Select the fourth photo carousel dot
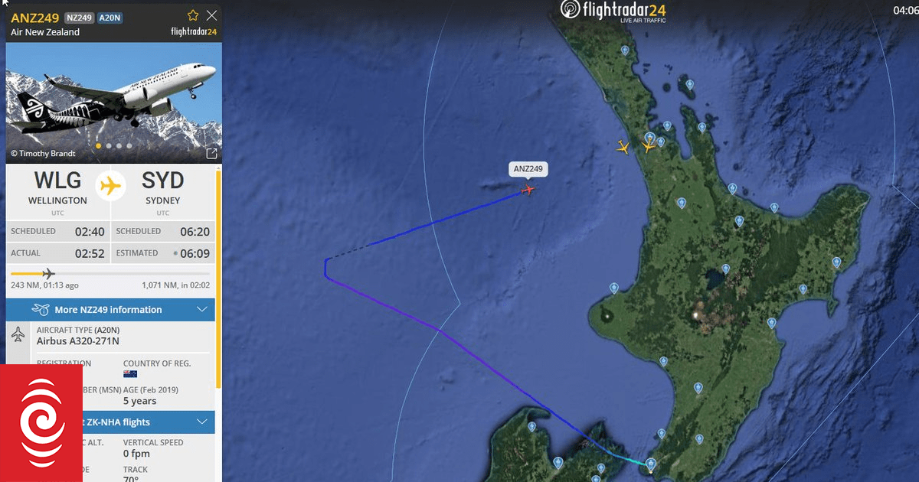 [x=129, y=145]
